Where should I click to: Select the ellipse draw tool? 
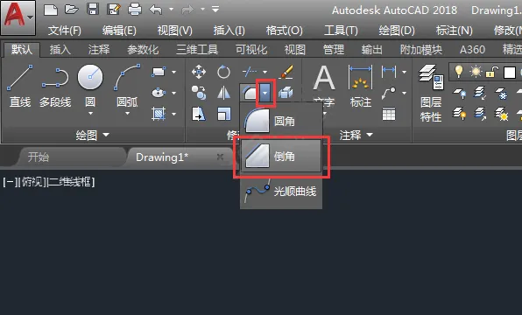click(159, 93)
